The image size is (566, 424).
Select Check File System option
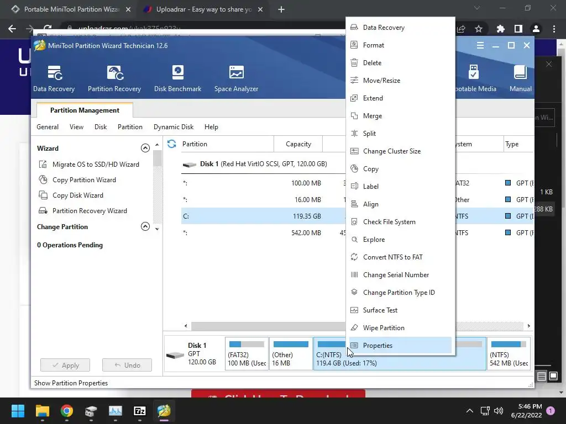tap(400, 222)
